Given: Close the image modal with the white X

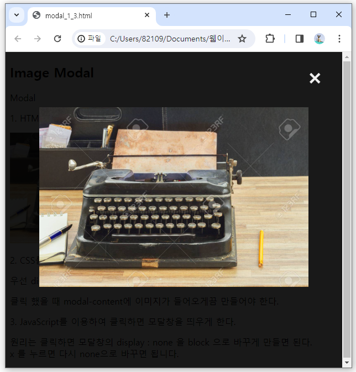Looking at the screenshot, I should coord(315,78).
